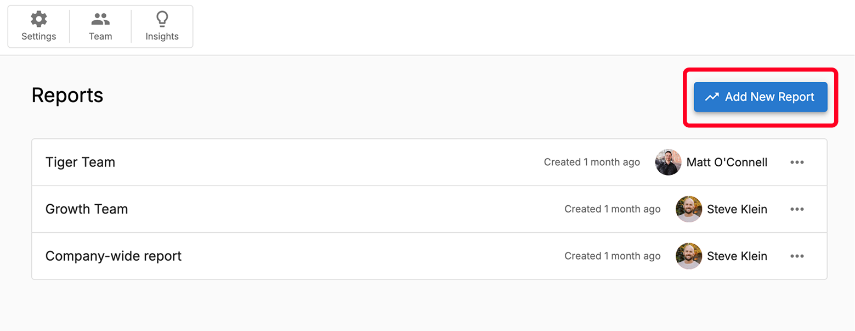Open the three-dot menu for Company-wide report
This screenshot has height=331, width=855.
(x=797, y=256)
